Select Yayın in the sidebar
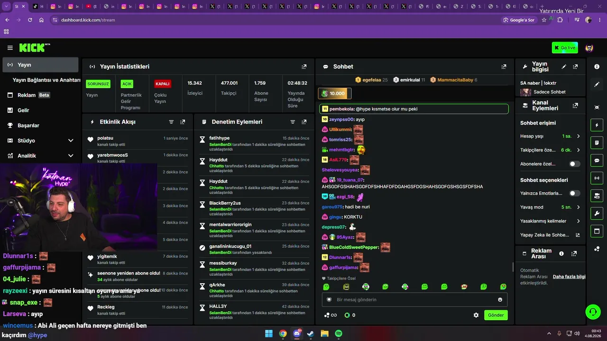607x341 pixels. (x=40, y=65)
